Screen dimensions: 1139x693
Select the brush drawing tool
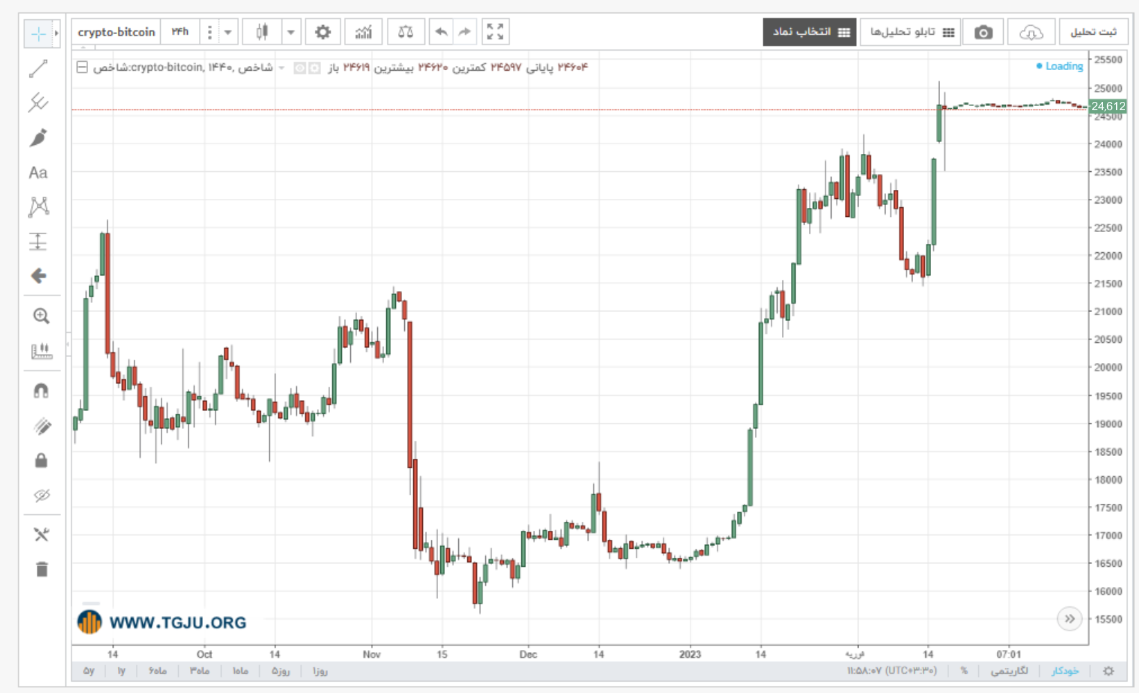pos(38,138)
